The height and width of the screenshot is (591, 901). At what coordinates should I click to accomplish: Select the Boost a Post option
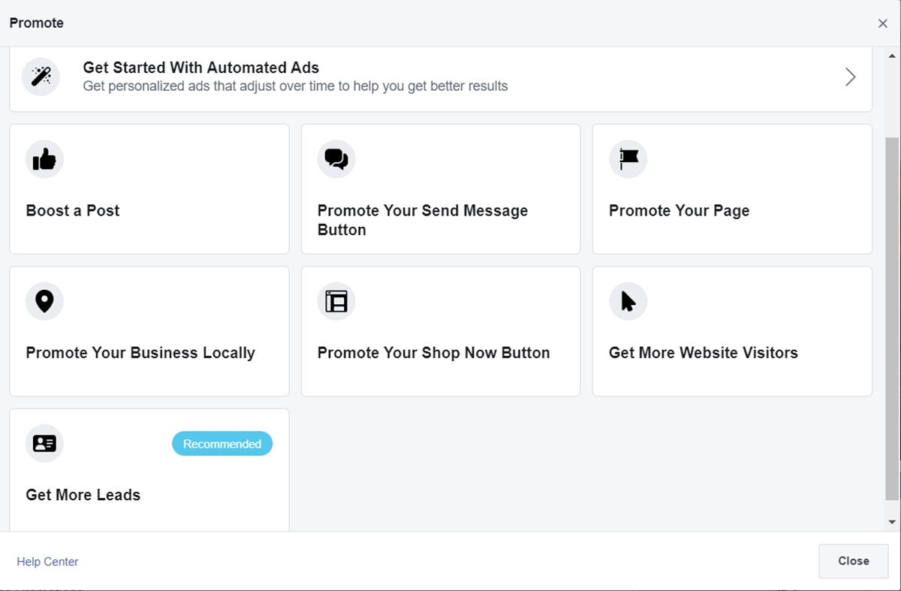73,211
